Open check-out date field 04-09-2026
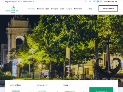 48,90
